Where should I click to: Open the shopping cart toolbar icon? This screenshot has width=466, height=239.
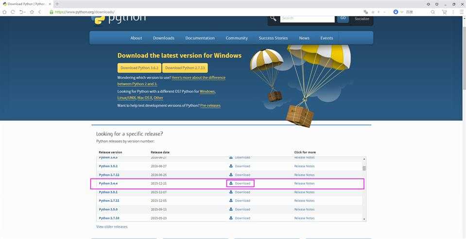(x=444, y=12)
